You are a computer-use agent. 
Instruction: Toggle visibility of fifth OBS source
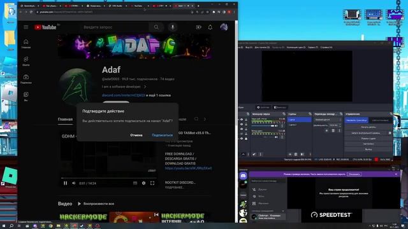(x=242, y=139)
